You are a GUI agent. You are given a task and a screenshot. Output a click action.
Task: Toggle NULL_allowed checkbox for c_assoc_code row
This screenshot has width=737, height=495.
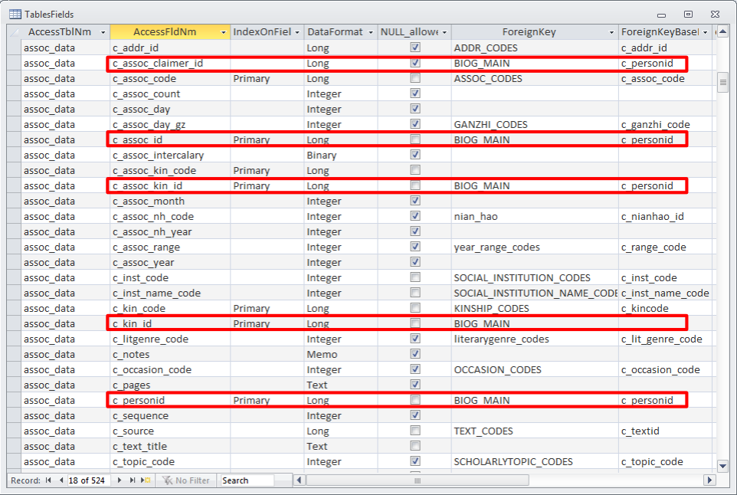coord(415,78)
